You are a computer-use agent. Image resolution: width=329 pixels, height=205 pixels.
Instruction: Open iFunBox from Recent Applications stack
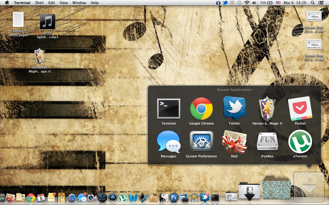tap(267, 141)
